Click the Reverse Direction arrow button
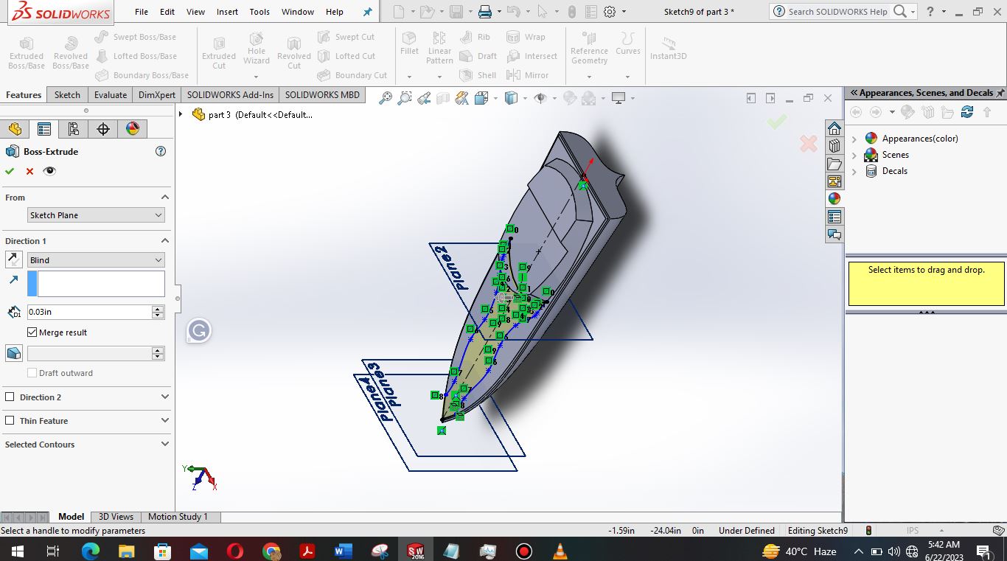Viewport: 1007px width, 561px height. [x=13, y=259]
